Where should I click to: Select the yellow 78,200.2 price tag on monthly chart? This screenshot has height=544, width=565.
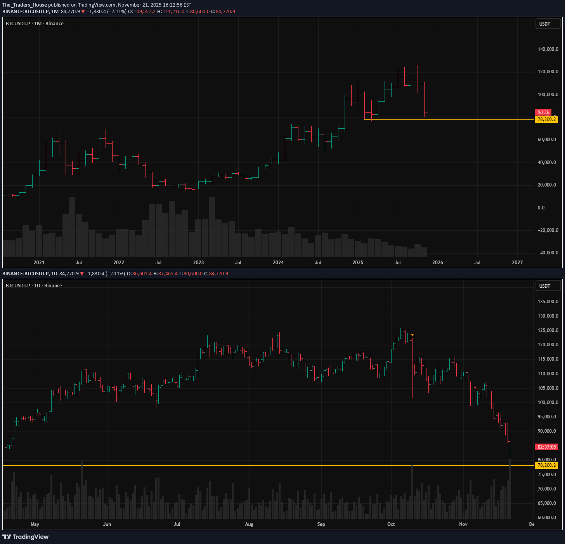pos(546,119)
